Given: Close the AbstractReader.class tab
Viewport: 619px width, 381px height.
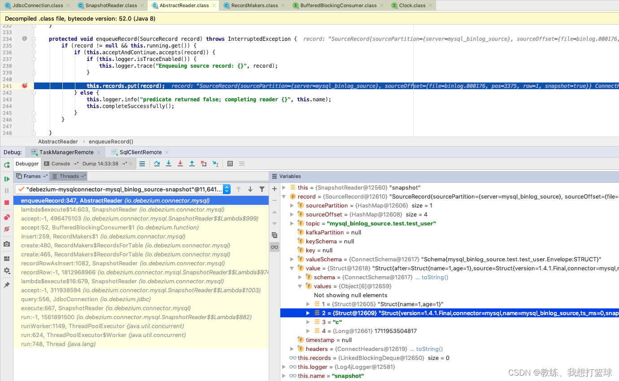Looking at the screenshot, I should 214,5.
